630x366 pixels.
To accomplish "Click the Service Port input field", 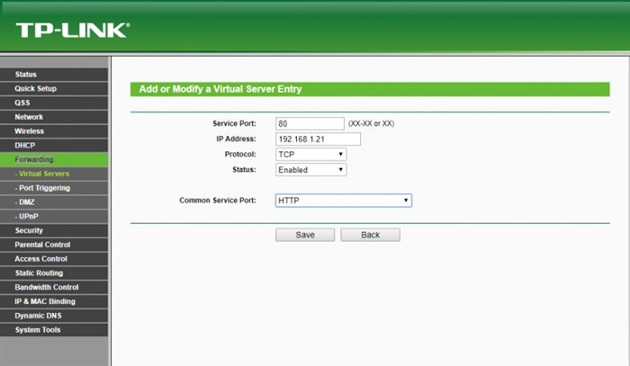I will (x=310, y=123).
